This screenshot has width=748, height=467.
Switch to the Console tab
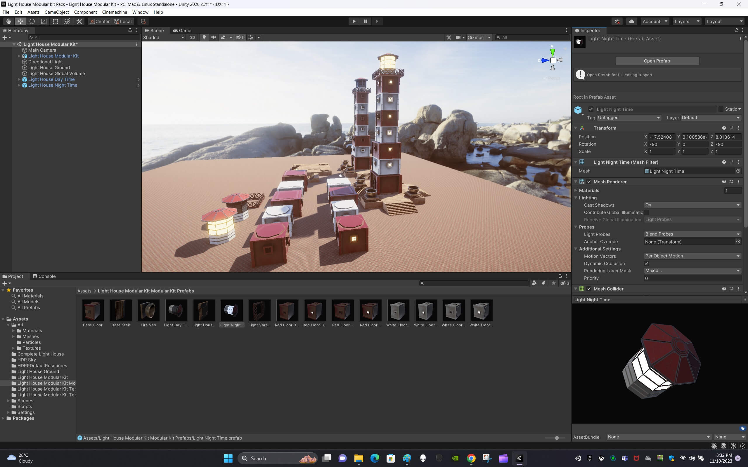(44, 276)
